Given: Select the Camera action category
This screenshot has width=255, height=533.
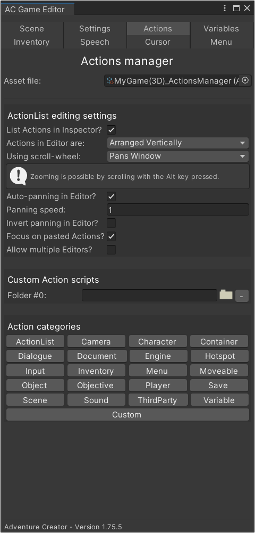Looking at the screenshot, I should tap(96, 341).
